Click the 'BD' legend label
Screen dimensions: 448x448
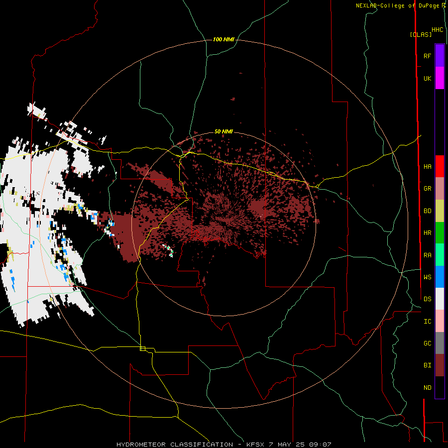tap(427, 211)
